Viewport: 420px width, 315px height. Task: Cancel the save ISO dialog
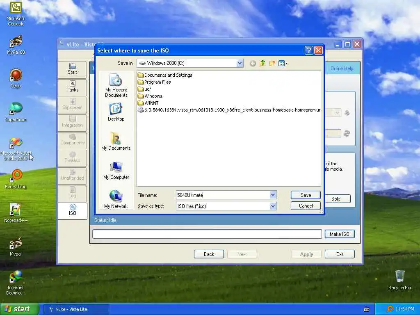pyautogui.click(x=306, y=206)
